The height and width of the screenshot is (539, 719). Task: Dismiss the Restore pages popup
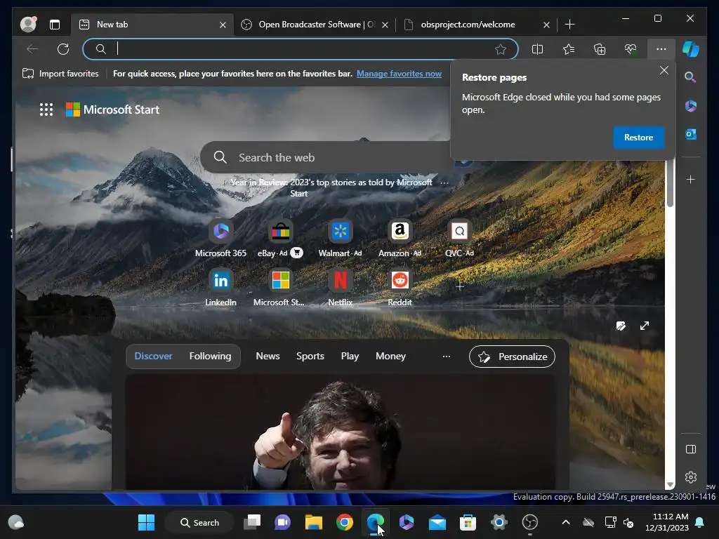(664, 70)
